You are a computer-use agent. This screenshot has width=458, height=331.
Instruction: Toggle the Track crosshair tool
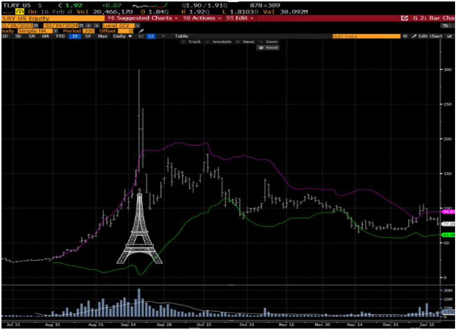point(191,42)
